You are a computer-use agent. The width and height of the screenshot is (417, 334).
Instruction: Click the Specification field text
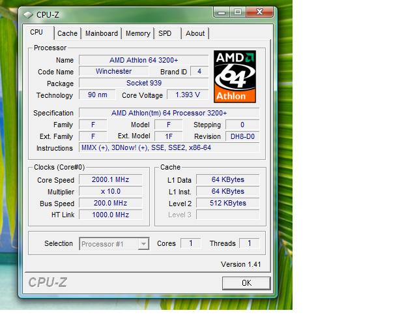tap(169, 113)
